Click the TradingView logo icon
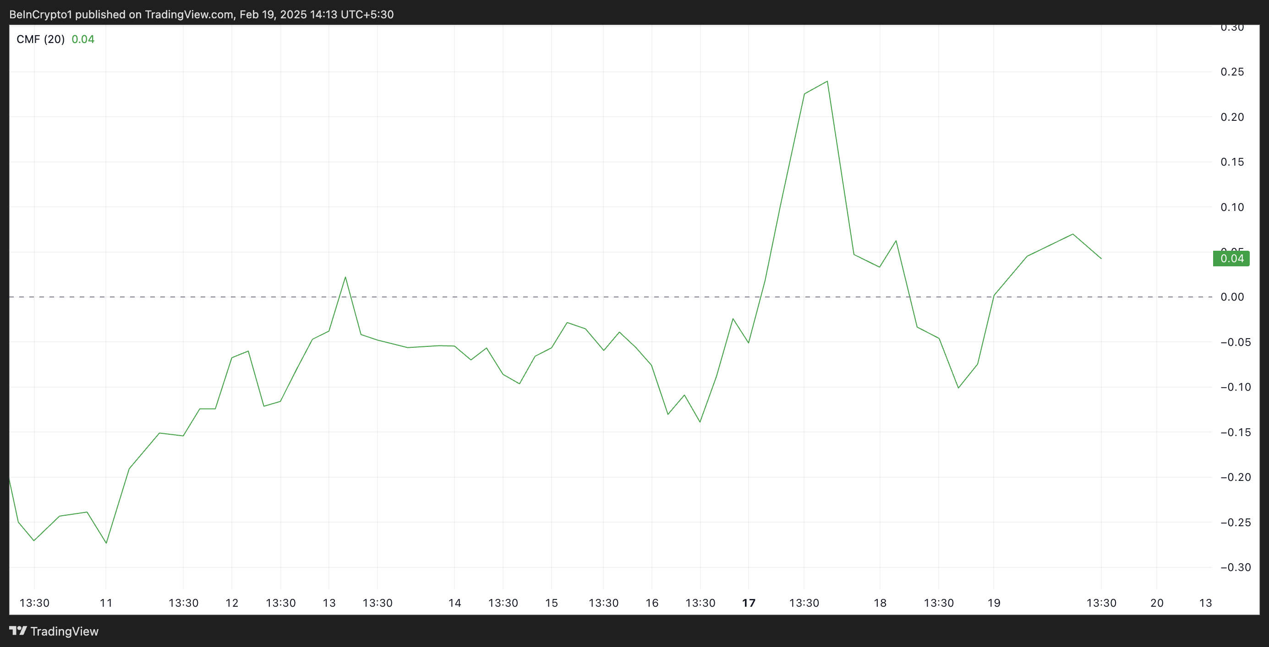The image size is (1269, 647). [x=18, y=630]
